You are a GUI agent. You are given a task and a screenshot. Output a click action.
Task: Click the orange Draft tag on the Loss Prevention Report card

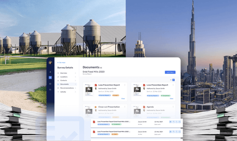tap(116, 95)
